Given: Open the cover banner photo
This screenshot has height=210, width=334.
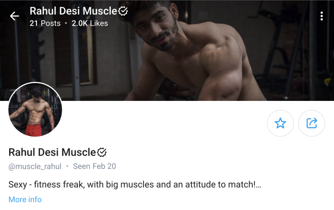Looking at the screenshot, I should [x=167, y=50].
